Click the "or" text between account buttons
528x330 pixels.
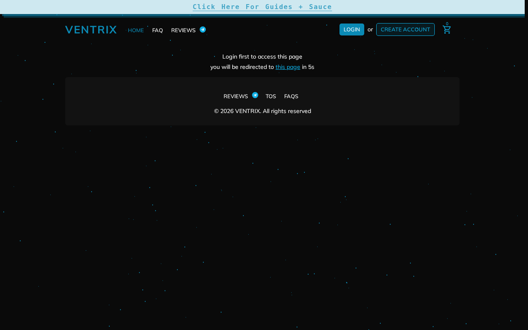click(370, 29)
